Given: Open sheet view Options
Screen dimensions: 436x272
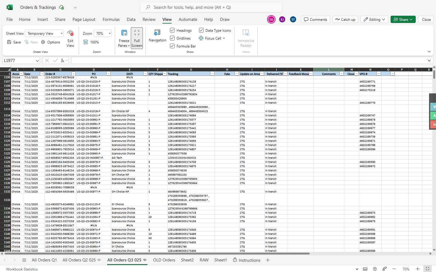Looking at the screenshot, I should coord(51,42).
